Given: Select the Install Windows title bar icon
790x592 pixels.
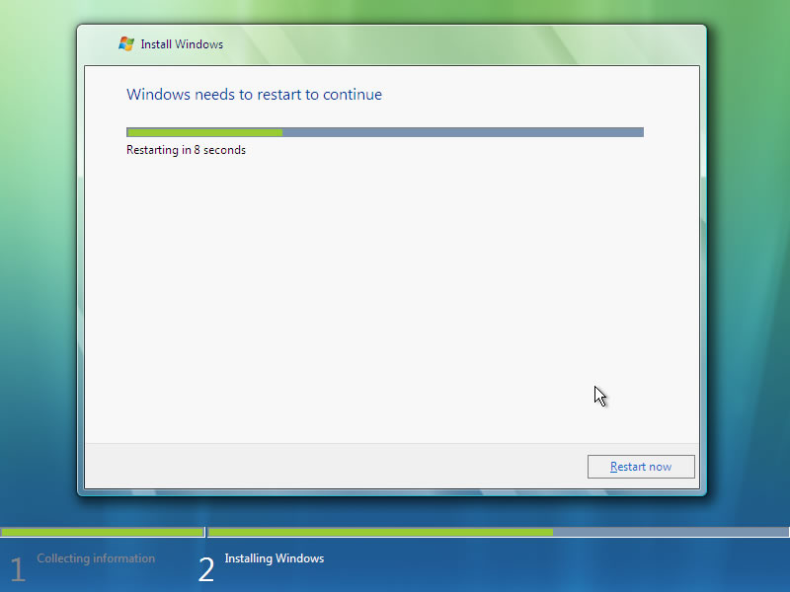Looking at the screenshot, I should [125, 43].
